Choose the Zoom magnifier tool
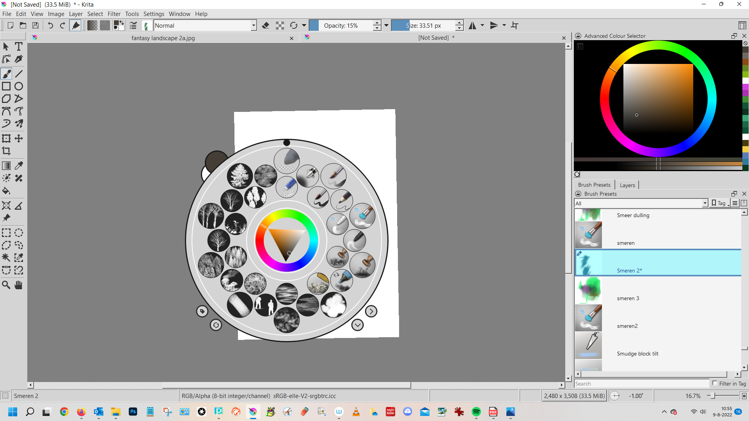 coord(6,285)
